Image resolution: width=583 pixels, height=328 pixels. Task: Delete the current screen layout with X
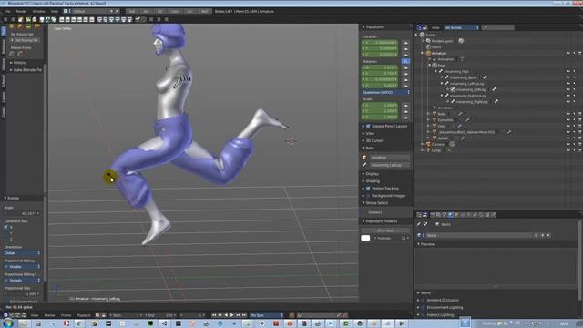118,11
